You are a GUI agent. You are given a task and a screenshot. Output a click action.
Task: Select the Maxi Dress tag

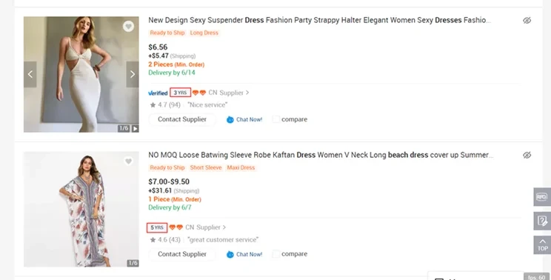(241, 167)
